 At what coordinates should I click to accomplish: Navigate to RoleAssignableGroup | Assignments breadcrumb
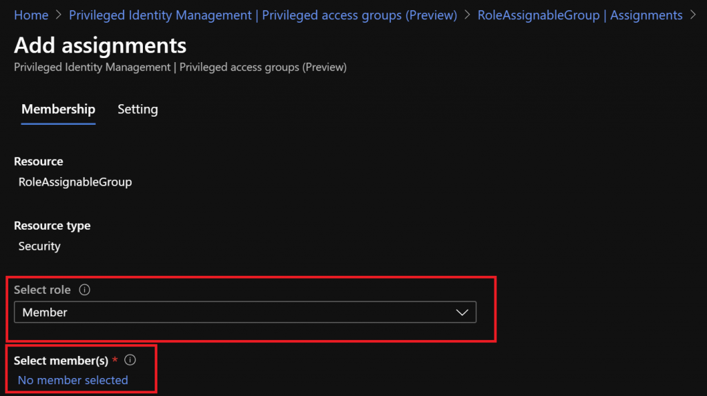[580, 15]
